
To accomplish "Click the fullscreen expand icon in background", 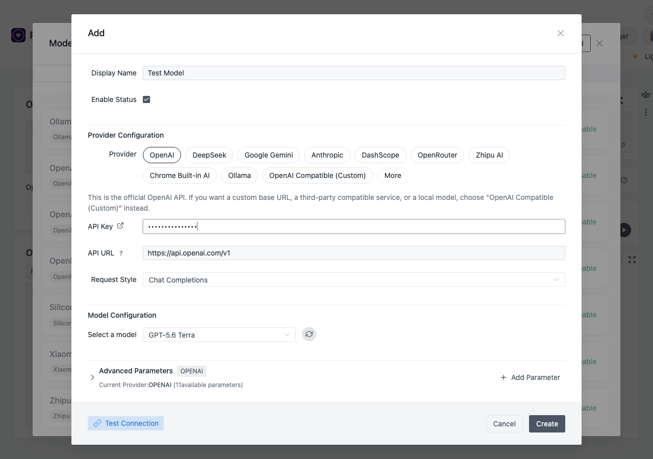I will pyautogui.click(x=632, y=260).
